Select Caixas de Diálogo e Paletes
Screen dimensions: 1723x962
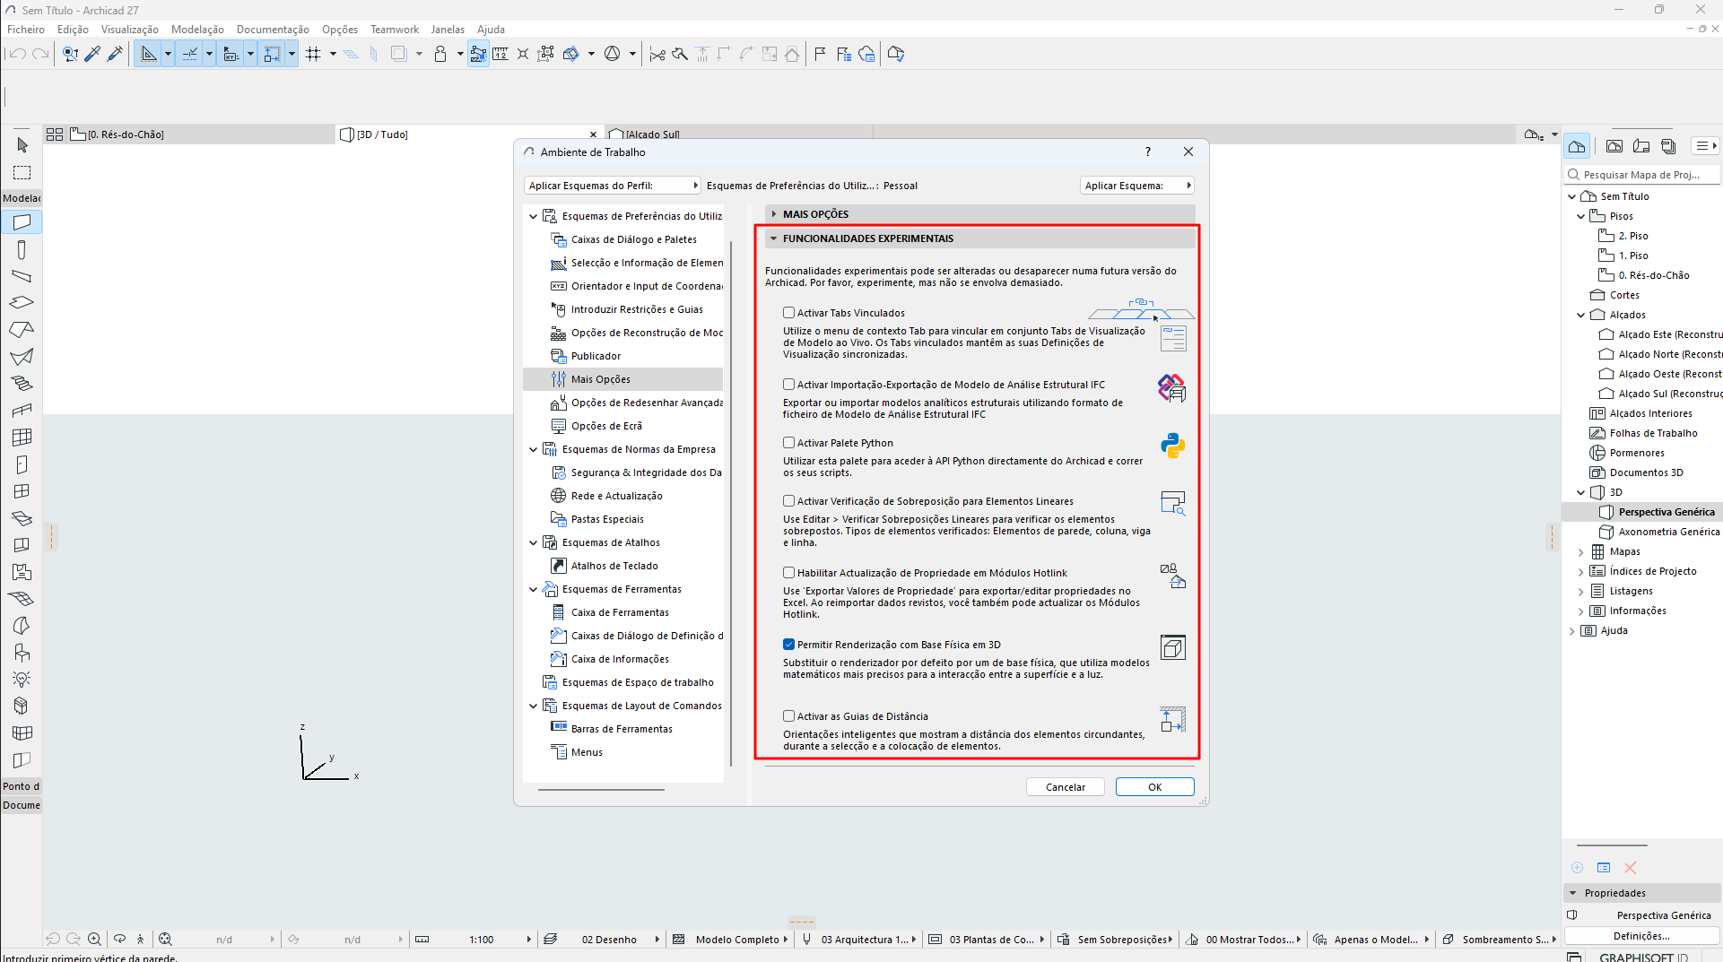coord(633,239)
